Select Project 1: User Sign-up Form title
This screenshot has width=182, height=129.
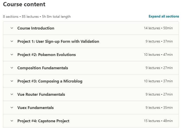58,41
